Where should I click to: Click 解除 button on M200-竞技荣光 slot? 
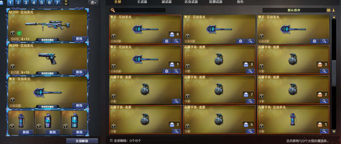click(x=79, y=39)
